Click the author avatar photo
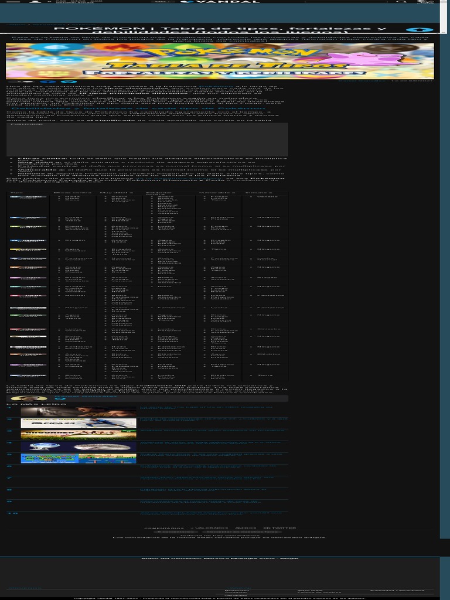Screen dimensions: 450x600 tap(29, 398)
